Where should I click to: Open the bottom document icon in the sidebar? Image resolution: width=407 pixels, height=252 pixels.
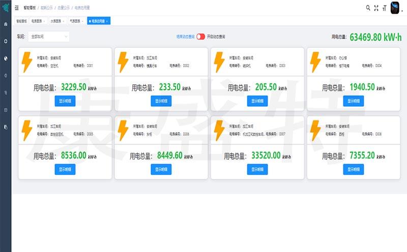(6, 127)
